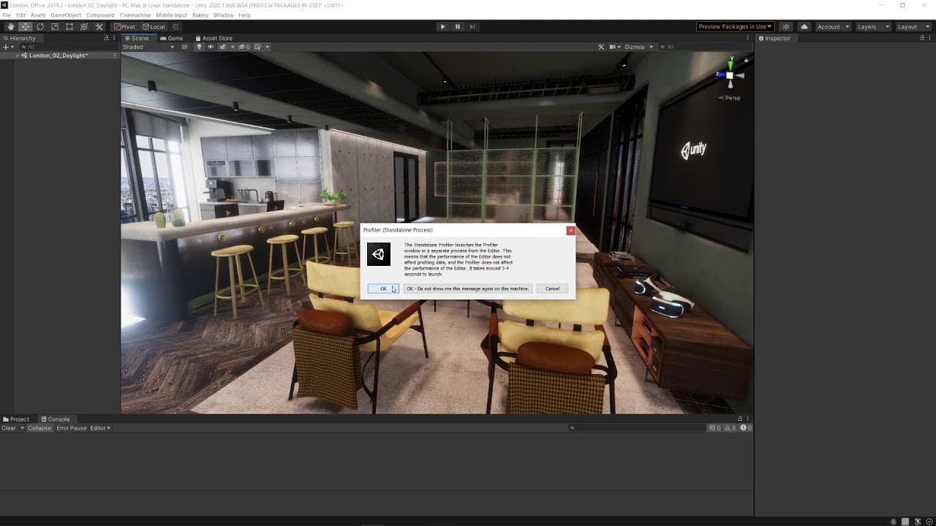
Task: Open the Edit menu
Action: coord(20,15)
